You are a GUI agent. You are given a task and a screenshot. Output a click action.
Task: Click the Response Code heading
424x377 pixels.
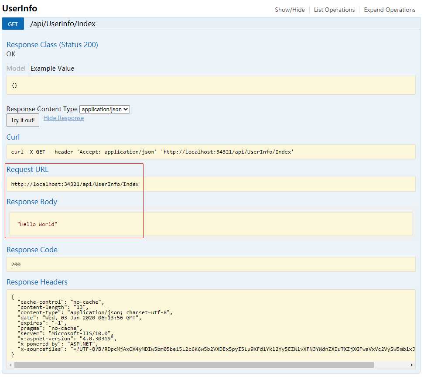32,250
